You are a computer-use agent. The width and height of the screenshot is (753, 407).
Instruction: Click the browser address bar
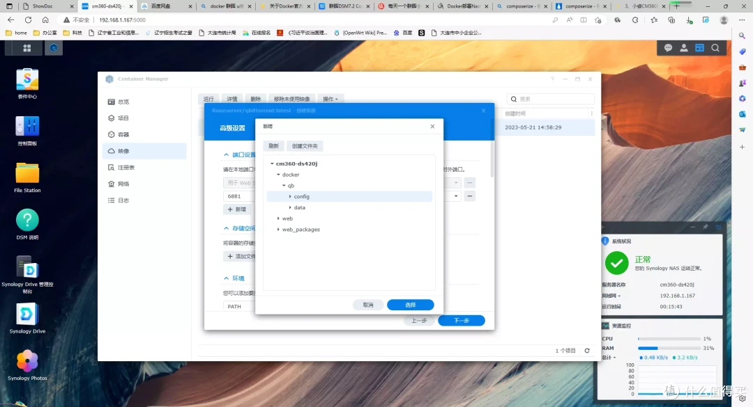point(307,20)
